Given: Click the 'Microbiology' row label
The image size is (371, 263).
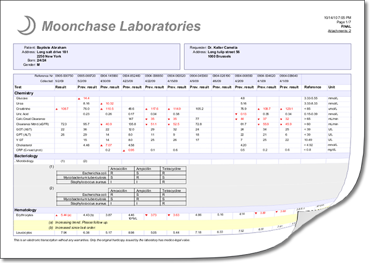Looking at the screenshot, I should point(25,161).
